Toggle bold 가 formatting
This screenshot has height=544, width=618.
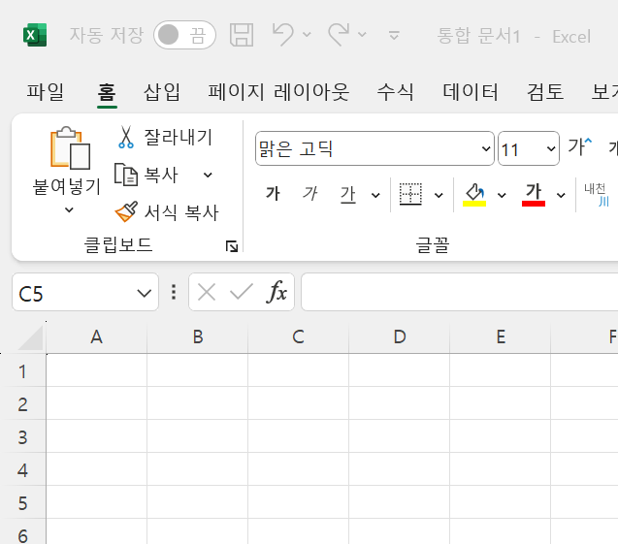tap(273, 194)
